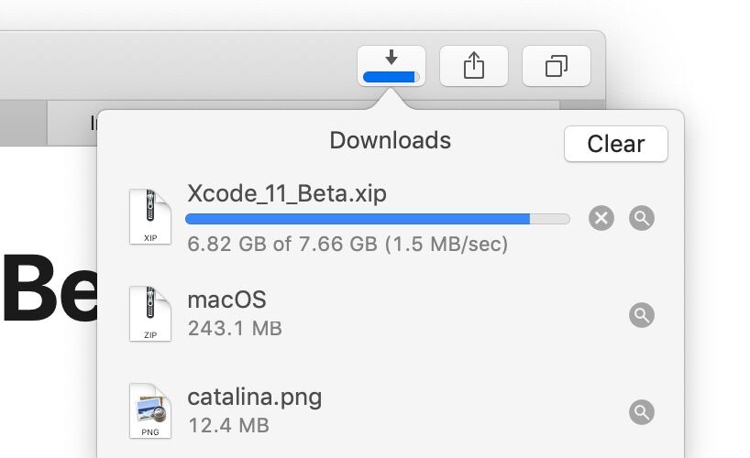Click the Share toolbar icon
This screenshot has width=750, height=458.
click(x=473, y=66)
